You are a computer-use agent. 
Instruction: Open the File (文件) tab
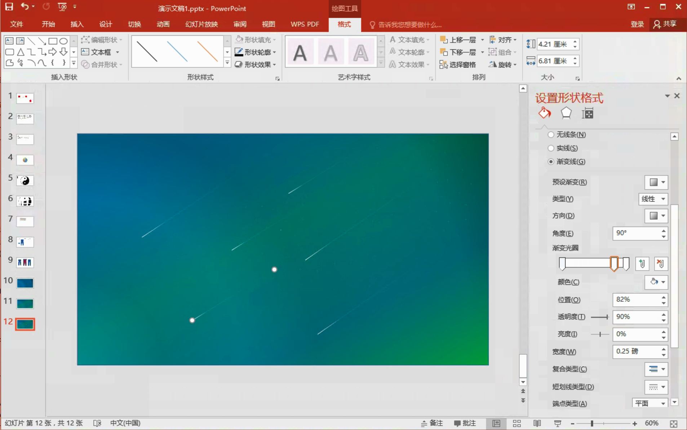(17, 24)
